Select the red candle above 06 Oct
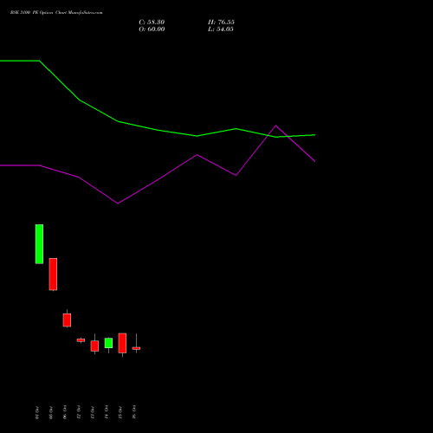This screenshot has height=433, width=433. (67, 320)
